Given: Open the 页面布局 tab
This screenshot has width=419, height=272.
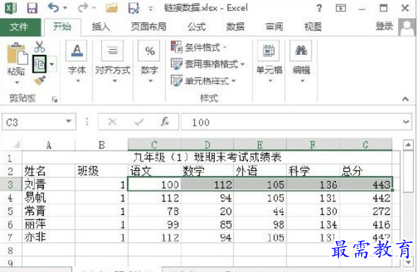Looking at the screenshot, I should tap(149, 27).
